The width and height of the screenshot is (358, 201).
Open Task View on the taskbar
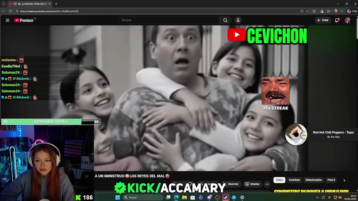pos(168,197)
